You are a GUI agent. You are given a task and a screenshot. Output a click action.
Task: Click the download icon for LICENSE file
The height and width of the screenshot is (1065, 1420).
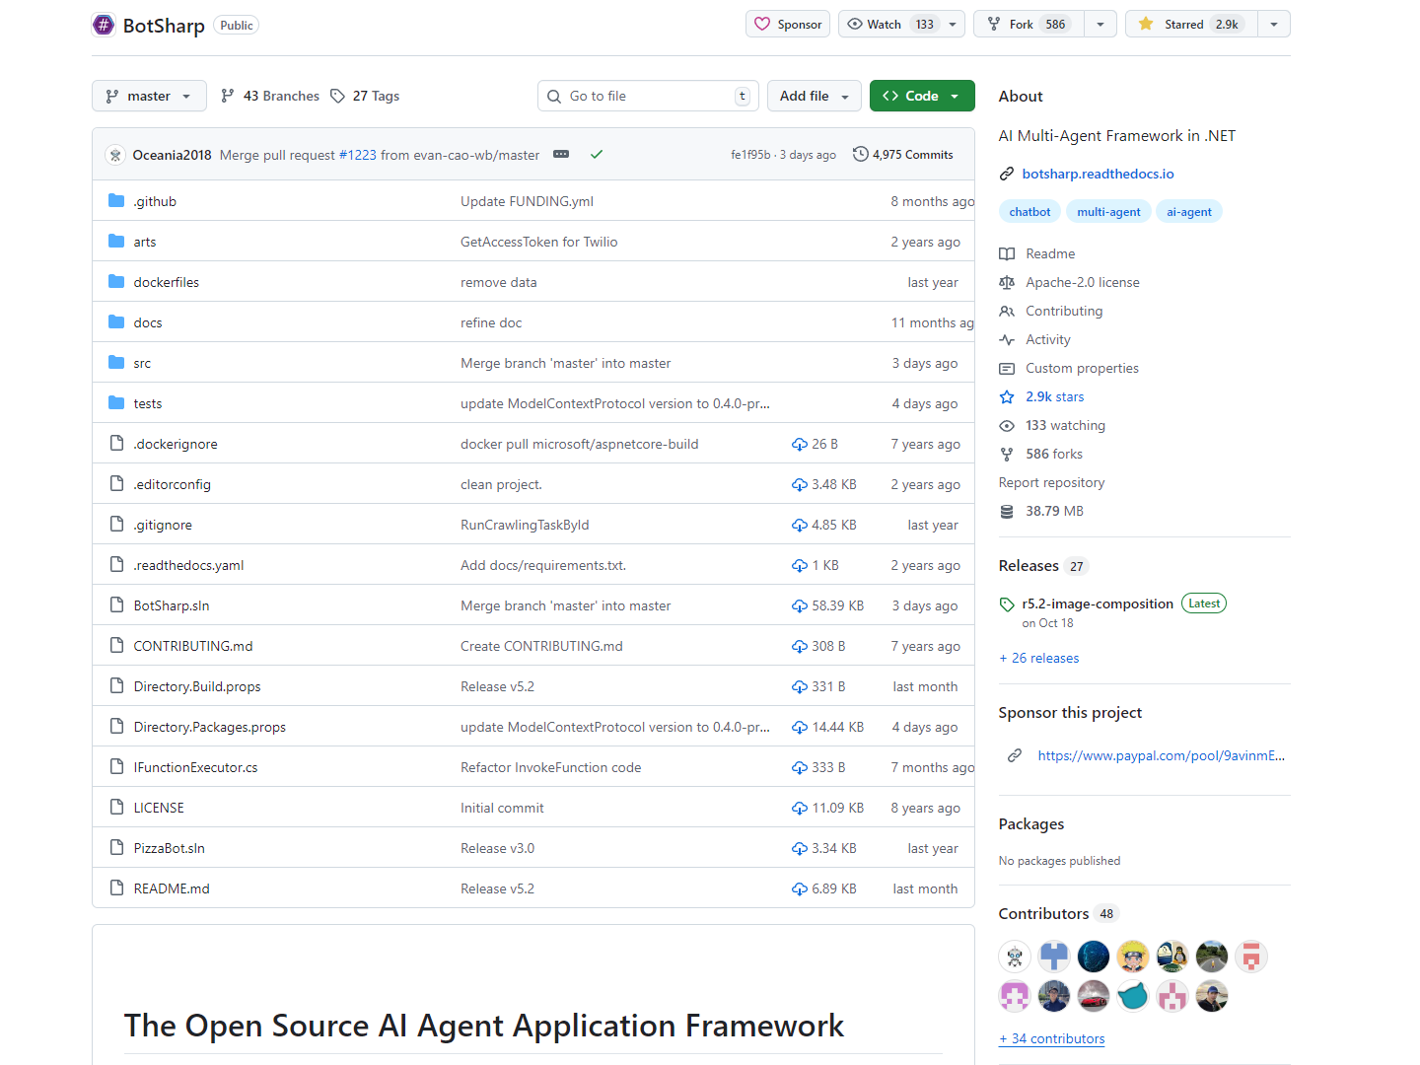click(800, 809)
